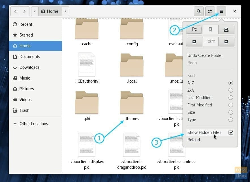Image resolution: width=250 pixels, height=182 pixels.
Task: Open Starred in the sidebar
Action: pyautogui.click(x=35, y=35)
